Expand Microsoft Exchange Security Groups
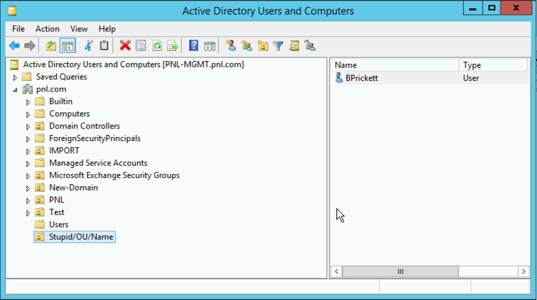The image size is (537, 300). tap(28, 176)
